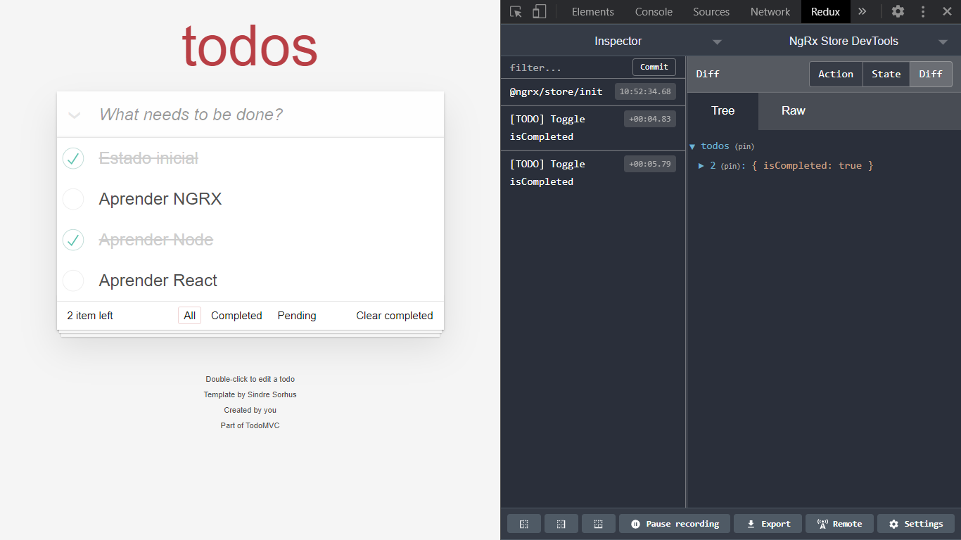Open the Inspector monitor dropdown
The height and width of the screenshot is (540, 961).
717,41
